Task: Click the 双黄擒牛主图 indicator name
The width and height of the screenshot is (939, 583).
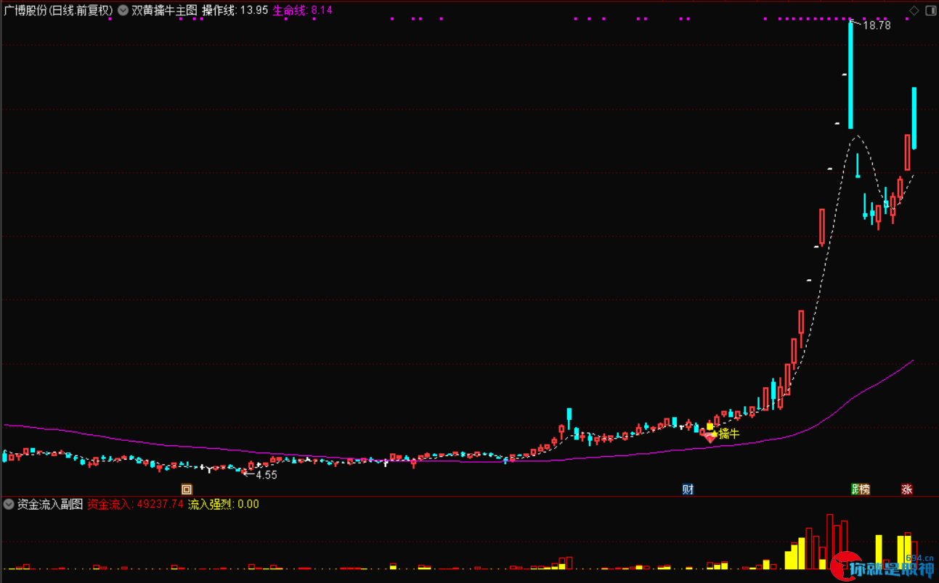Action: coord(164,10)
